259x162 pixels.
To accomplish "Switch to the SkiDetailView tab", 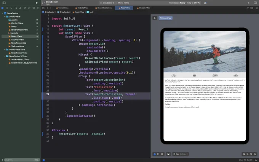I will click(82, 8).
